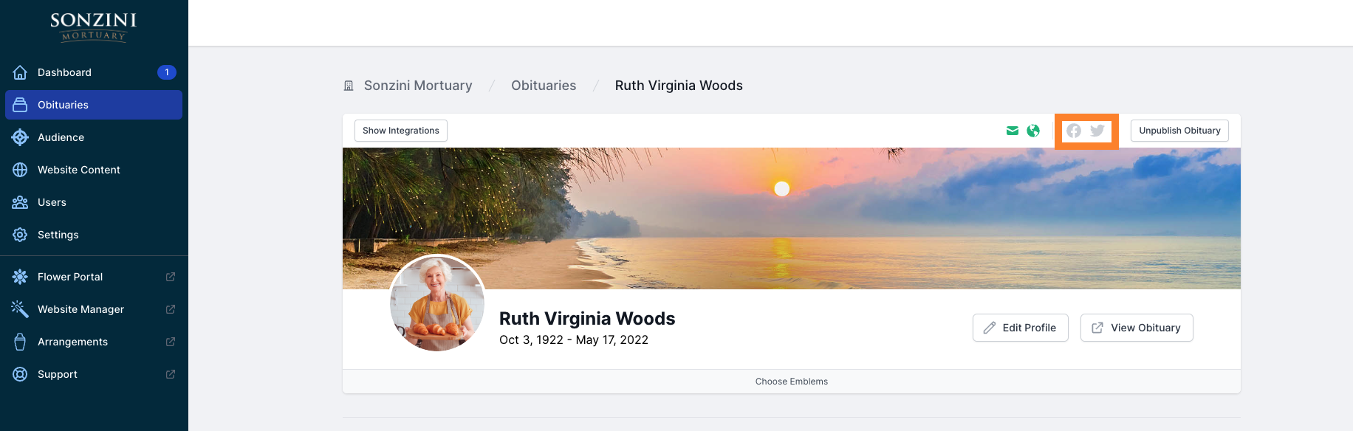The image size is (1353, 431).
Task: Select the Audience section icon
Action: (20, 137)
